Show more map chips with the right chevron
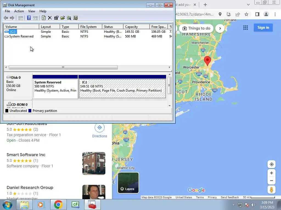Screen dimensions: 281x210 coord(220,28)
